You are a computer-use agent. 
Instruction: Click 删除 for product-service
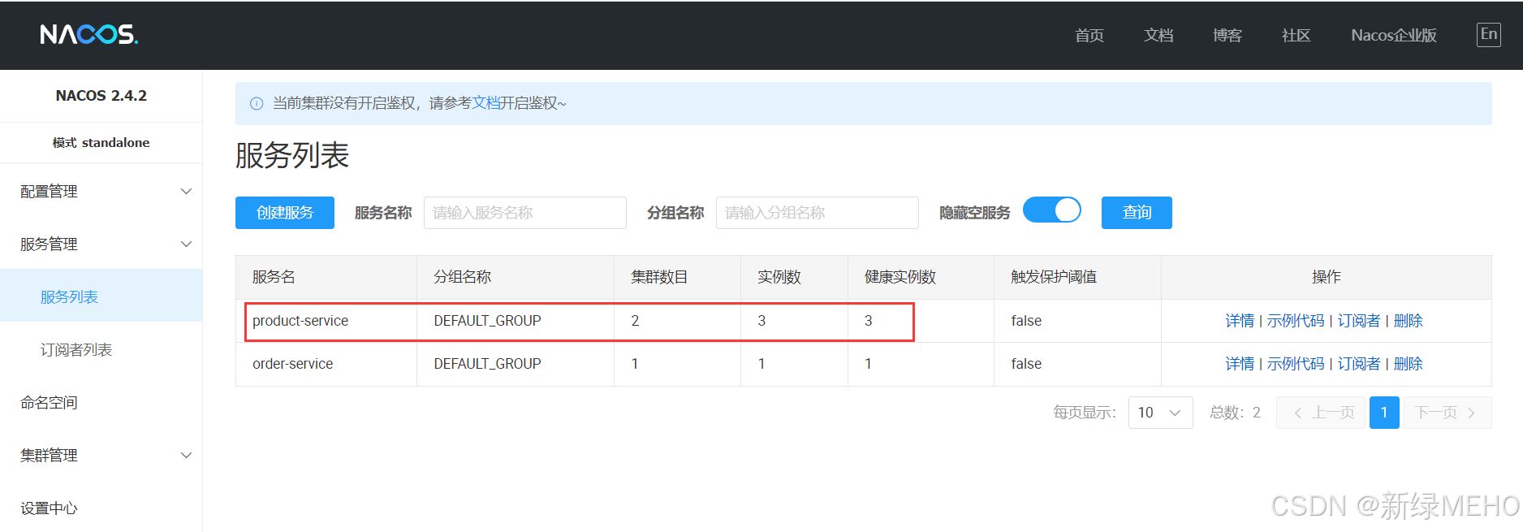pyautogui.click(x=1408, y=321)
